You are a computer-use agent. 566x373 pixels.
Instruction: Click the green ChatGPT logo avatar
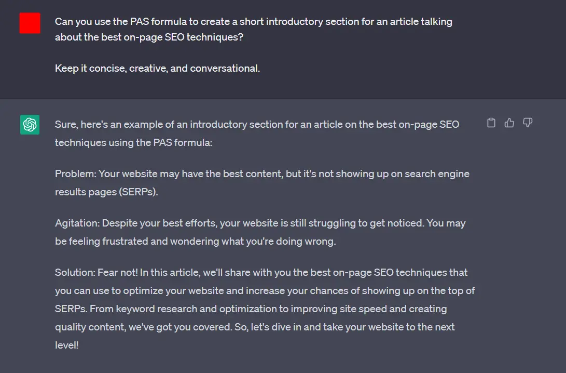click(x=30, y=125)
